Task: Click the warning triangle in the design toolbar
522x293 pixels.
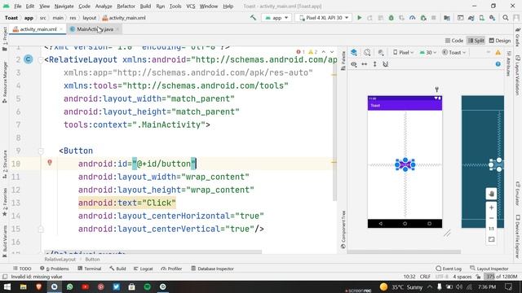Action: (x=498, y=52)
